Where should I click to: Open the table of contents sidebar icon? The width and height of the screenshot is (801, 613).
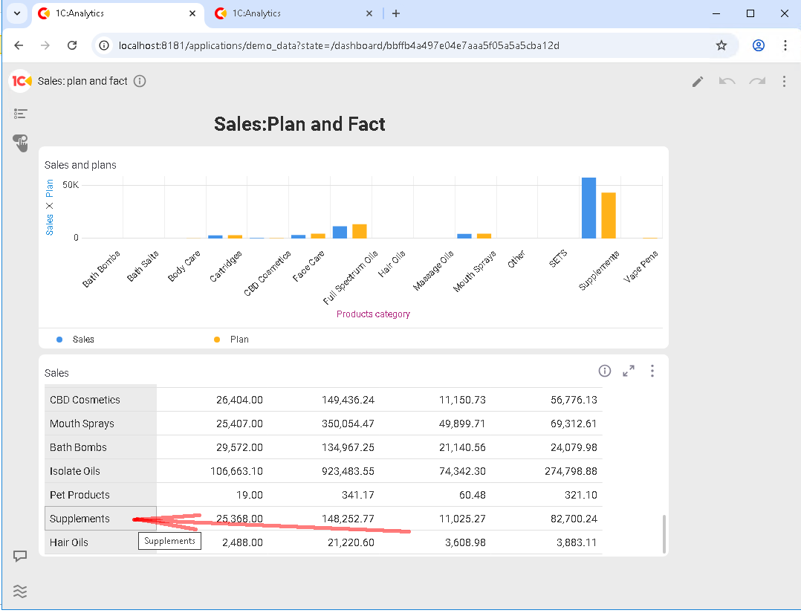(x=20, y=114)
